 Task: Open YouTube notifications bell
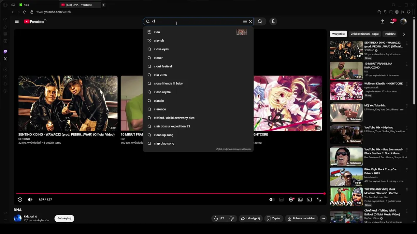[393, 21]
